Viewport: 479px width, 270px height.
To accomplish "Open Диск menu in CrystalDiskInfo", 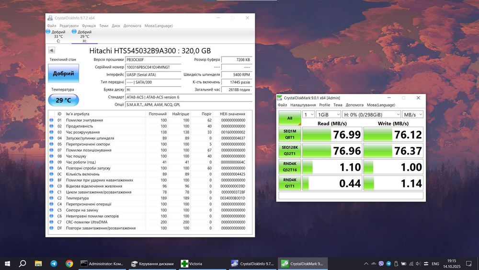I will 116,26.
